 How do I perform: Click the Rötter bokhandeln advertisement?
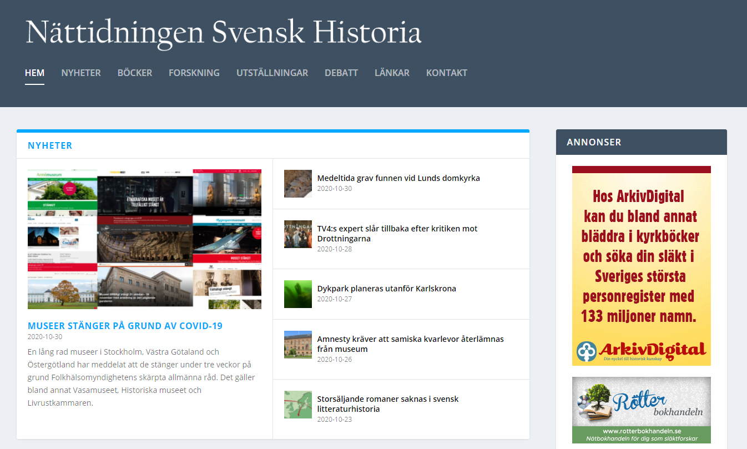[642, 410]
